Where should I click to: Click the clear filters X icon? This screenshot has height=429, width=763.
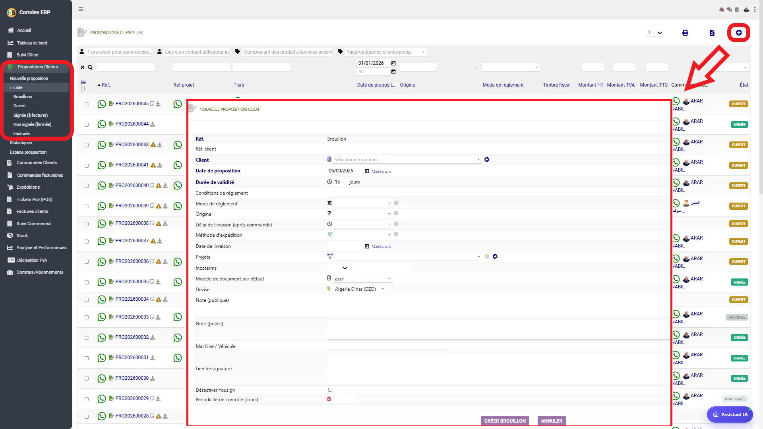[x=83, y=68]
